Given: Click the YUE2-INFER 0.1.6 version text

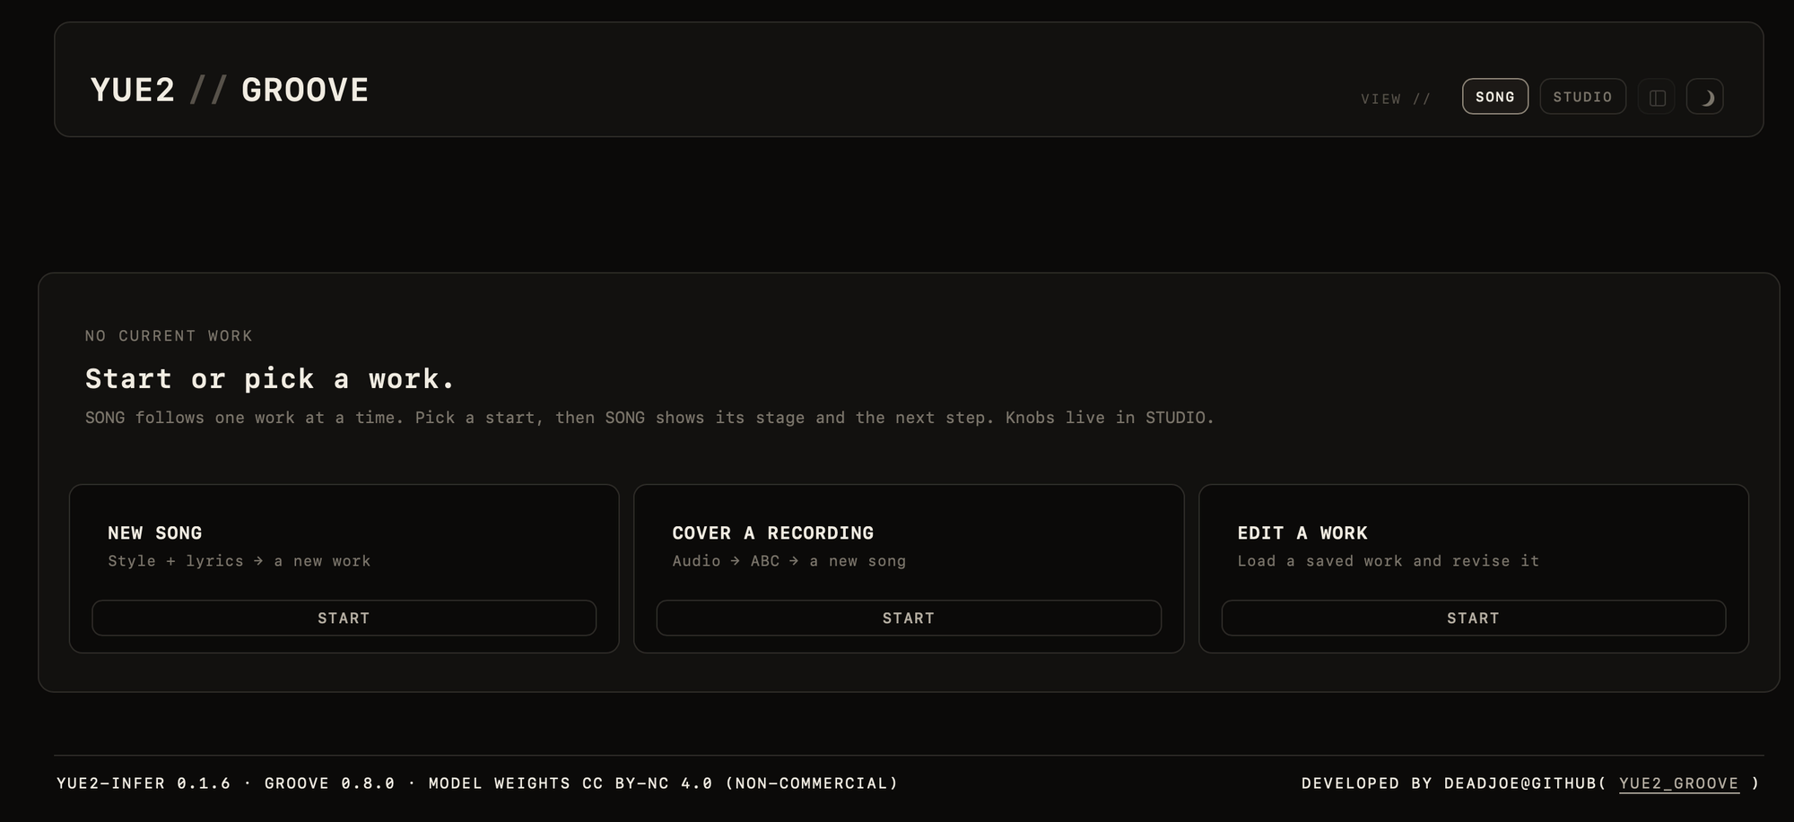Looking at the screenshot, I should [144, 783].
